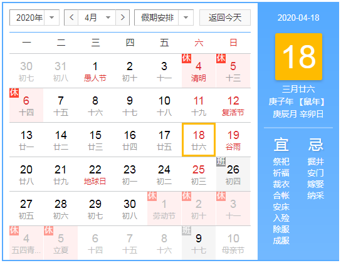Select highlighted April 18 廿六
Screen dimensions: 341x263
[x=199, y=140]
